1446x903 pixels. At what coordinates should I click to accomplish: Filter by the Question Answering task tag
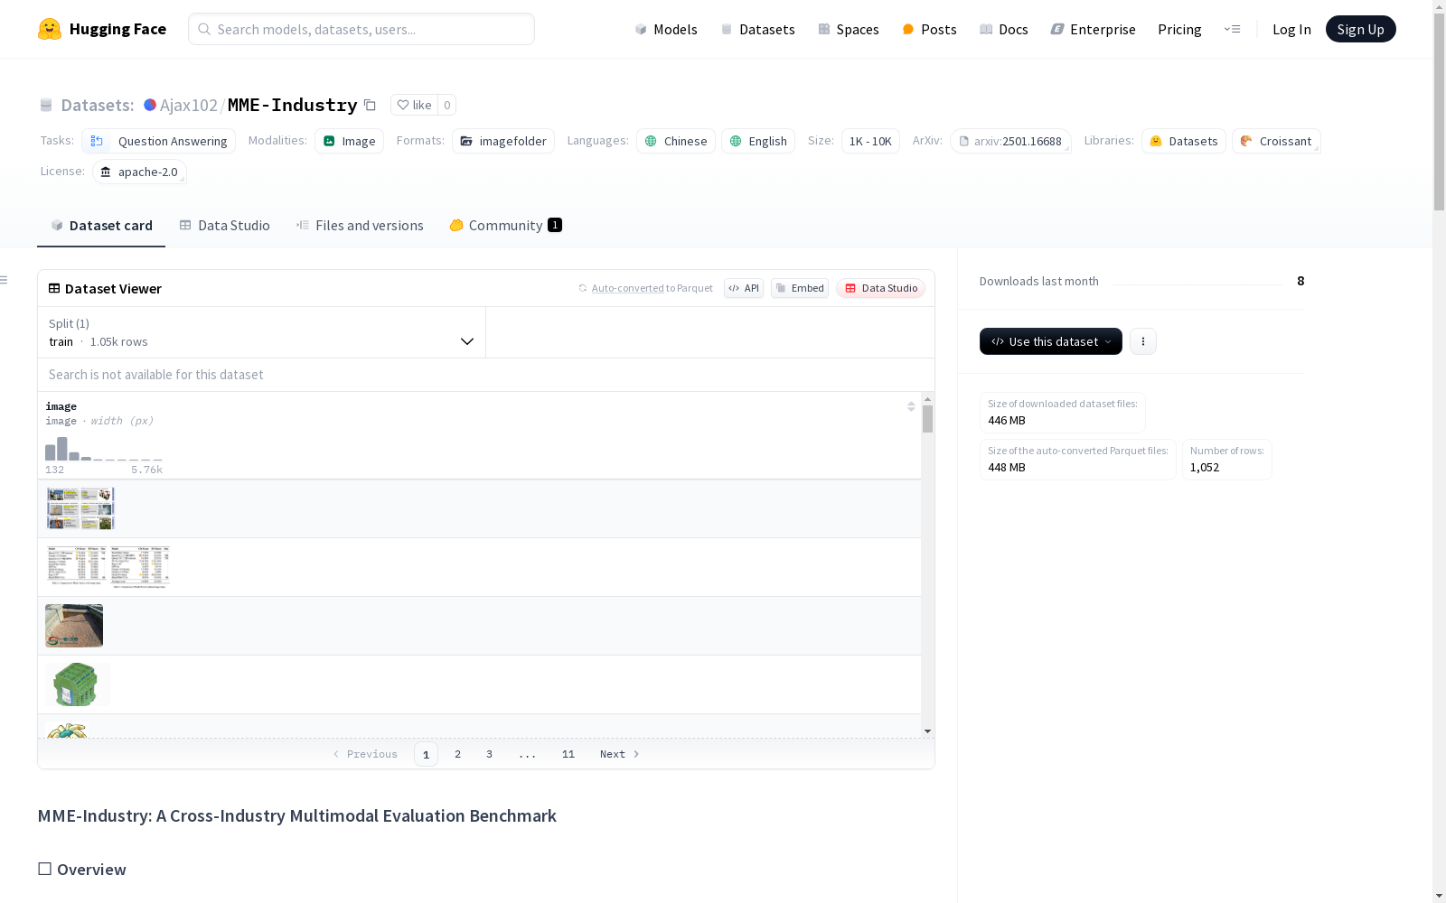click(159, 141)
